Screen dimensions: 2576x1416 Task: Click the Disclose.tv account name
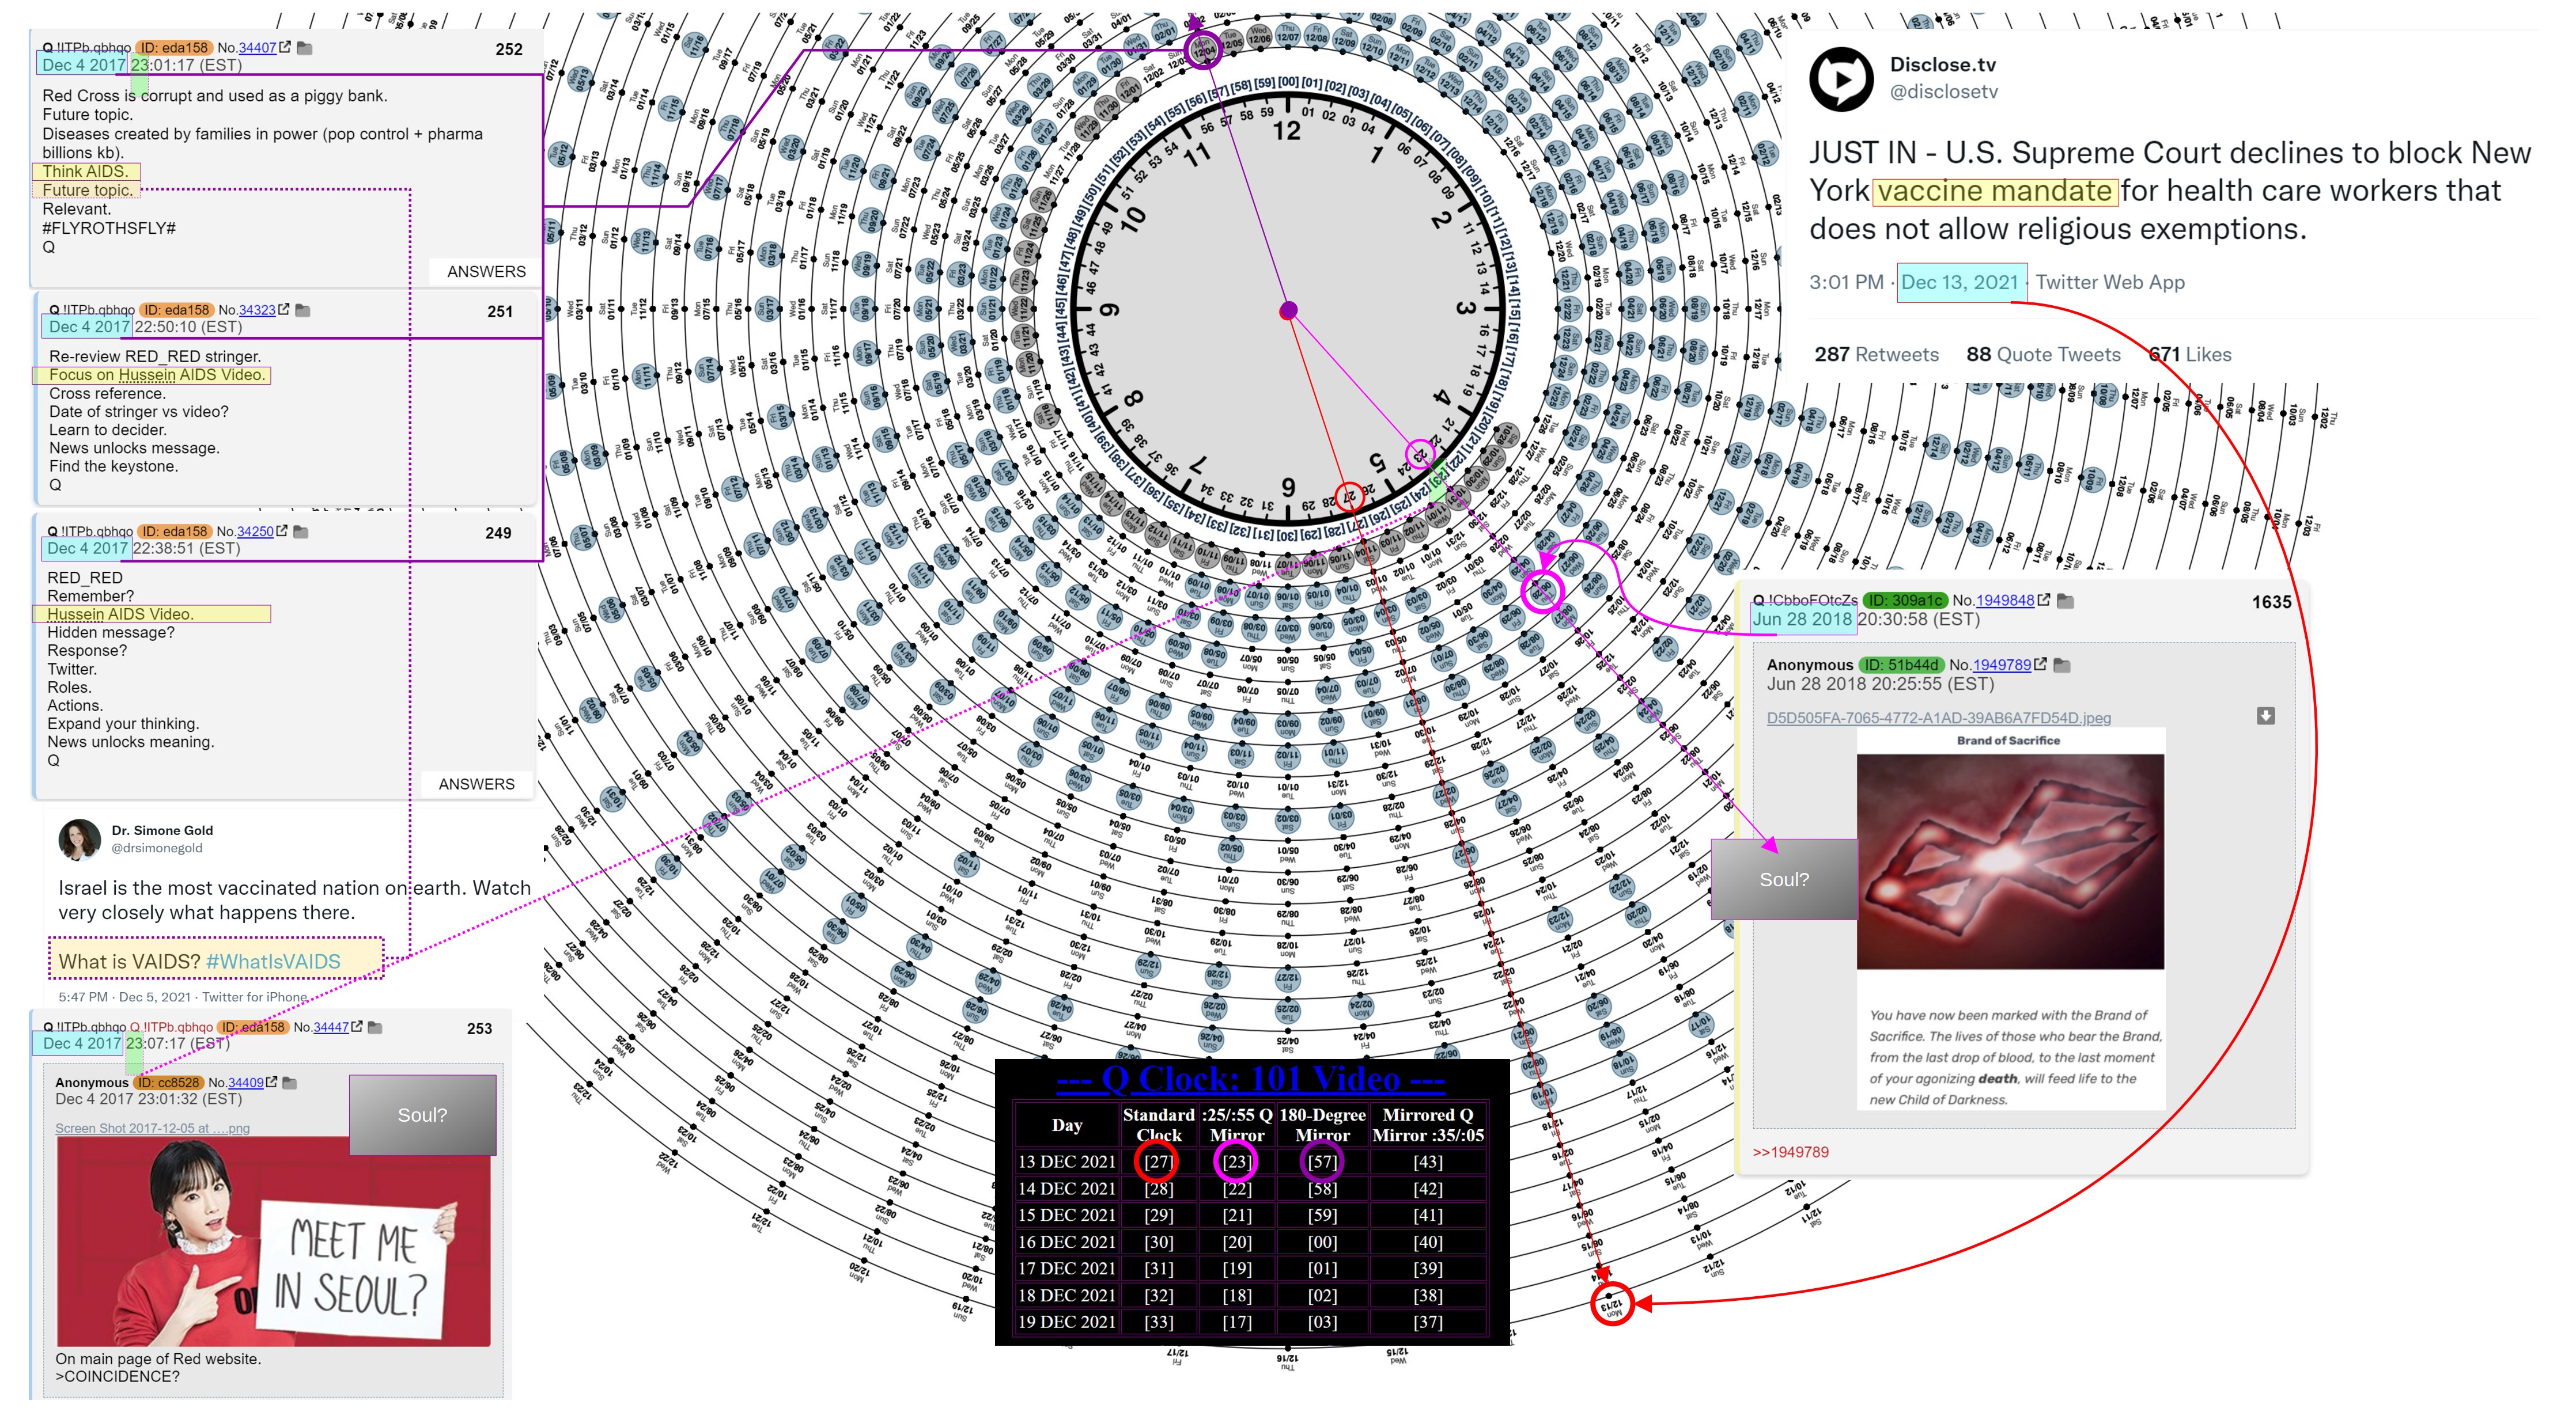(x=1942, y=64)
